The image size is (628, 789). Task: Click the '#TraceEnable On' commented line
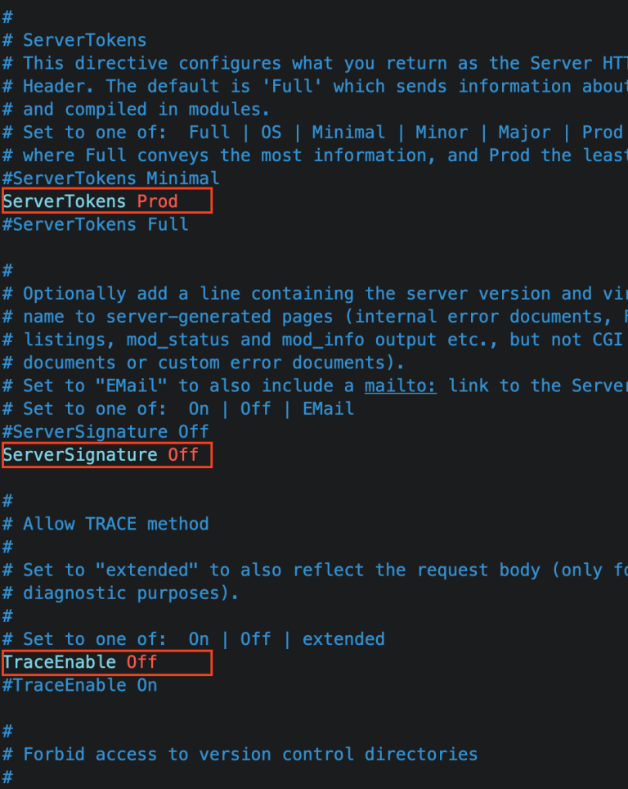point(80,685)
